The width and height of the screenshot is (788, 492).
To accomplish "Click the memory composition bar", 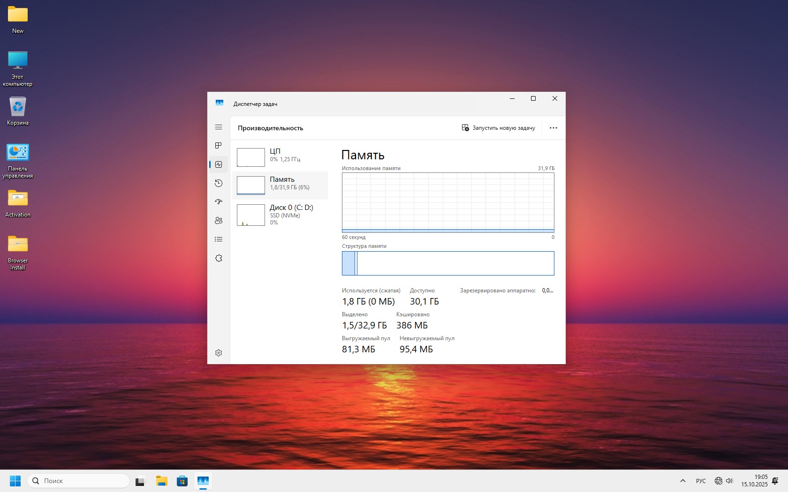I will (x=448, y=263).
